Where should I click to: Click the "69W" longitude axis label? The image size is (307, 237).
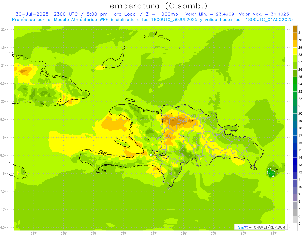(244, 233)
